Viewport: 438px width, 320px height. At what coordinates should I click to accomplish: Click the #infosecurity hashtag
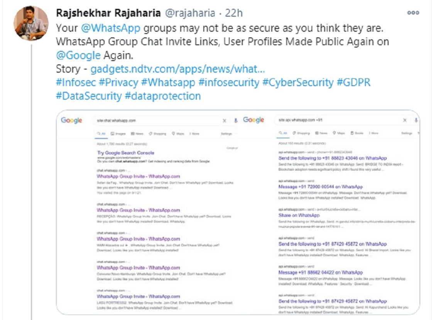pyautogui.click(x=229, y=82)
